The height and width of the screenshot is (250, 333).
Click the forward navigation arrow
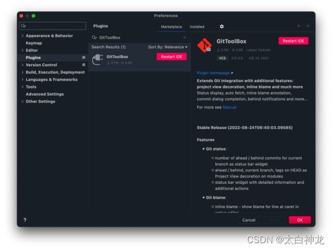click(307, 26)
